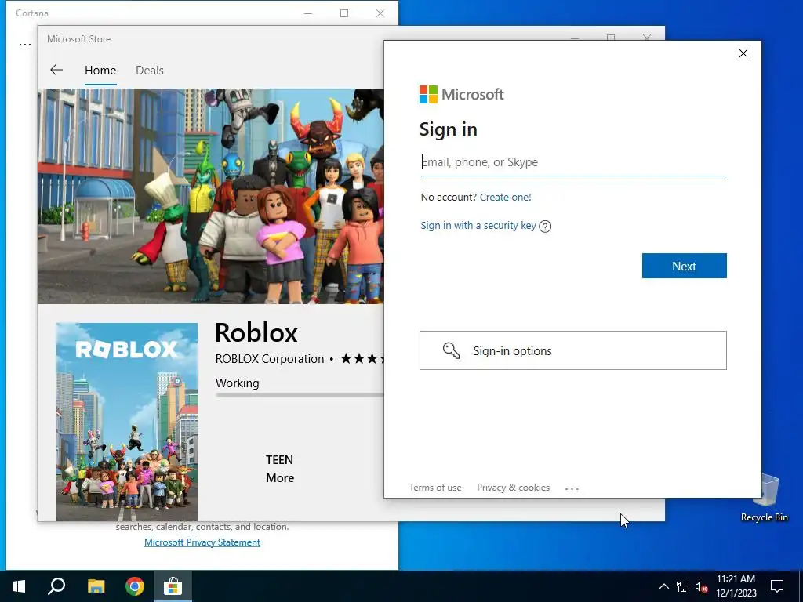The width and height of the screenshot is (803, 602).
Task: Click the key icon in Sign-in options
Action: 451,350
